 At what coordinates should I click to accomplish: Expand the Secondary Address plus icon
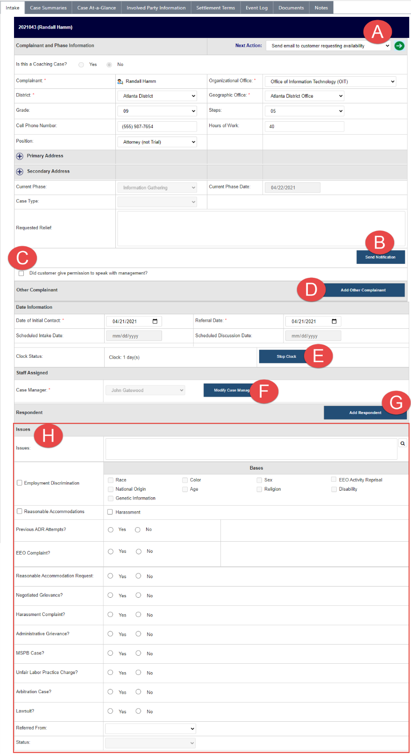[x=20, y=172]
